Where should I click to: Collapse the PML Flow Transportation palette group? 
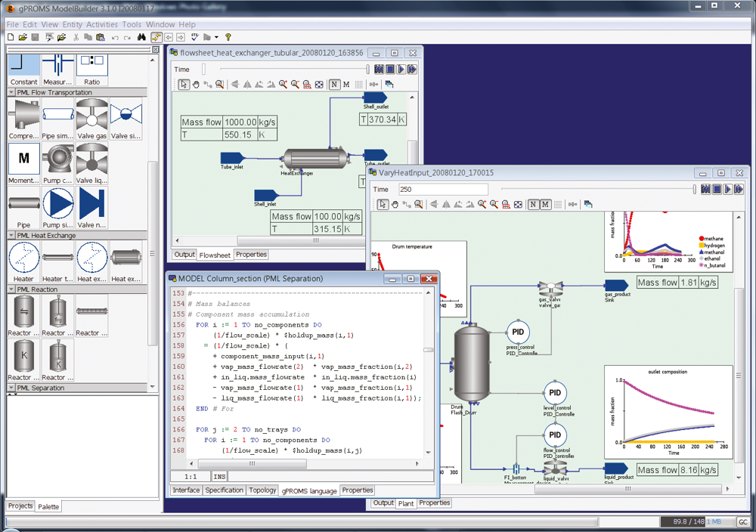click(11, 92)
